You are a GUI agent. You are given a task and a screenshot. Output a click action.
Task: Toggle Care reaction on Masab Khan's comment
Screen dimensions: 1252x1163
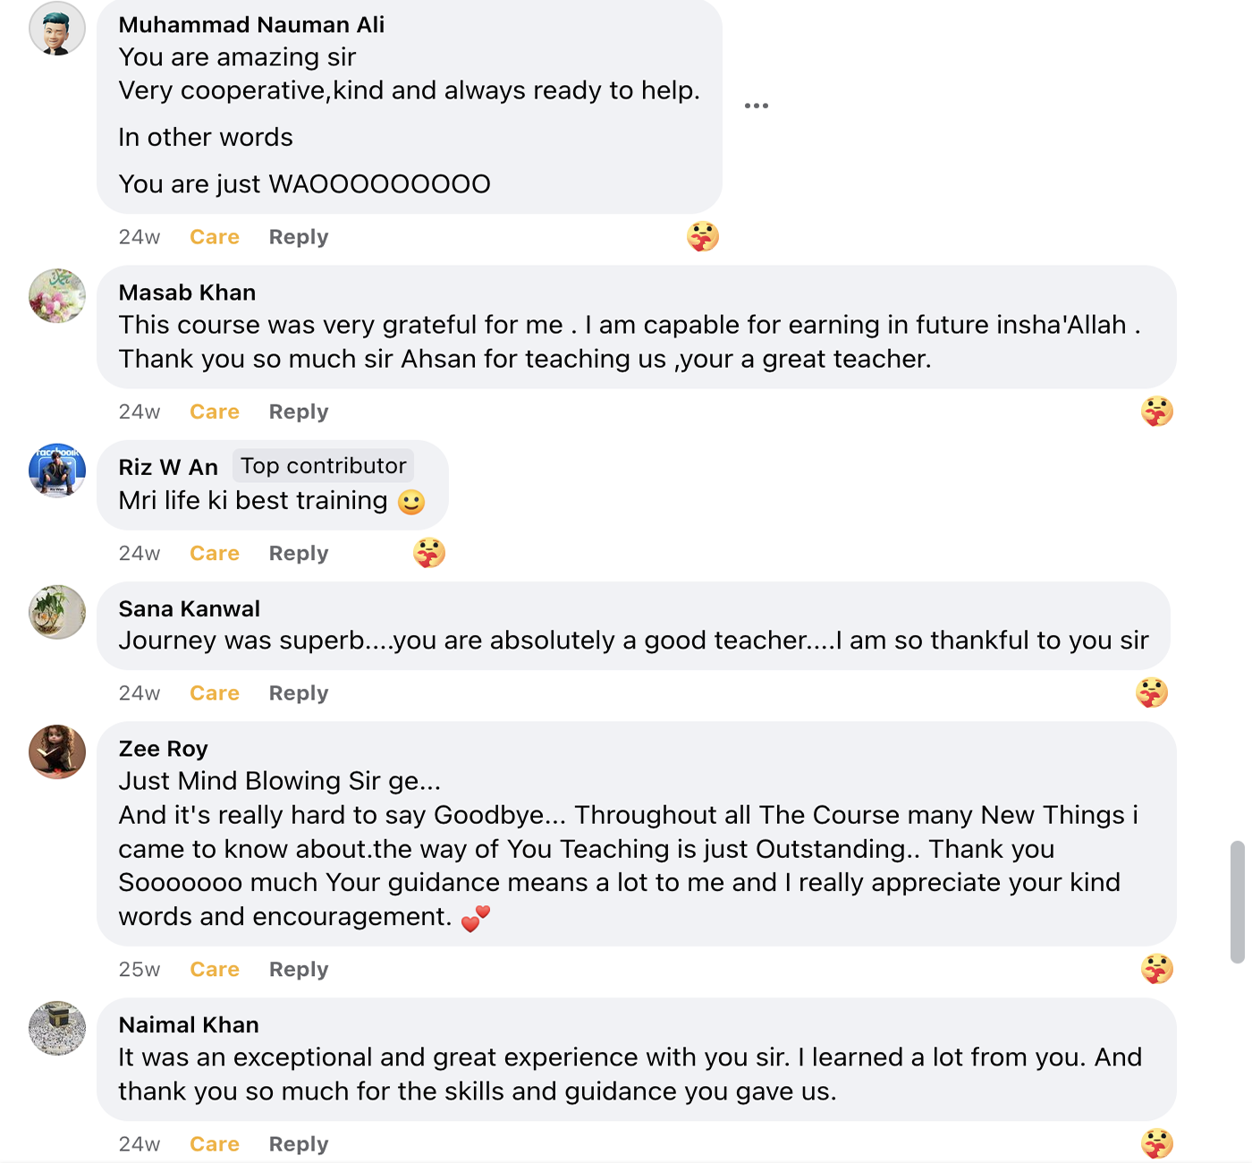pos(215,412)
